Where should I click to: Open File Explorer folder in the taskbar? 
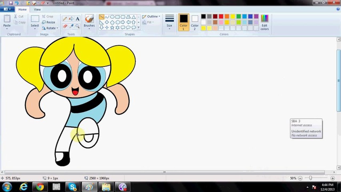click(106, 187)
